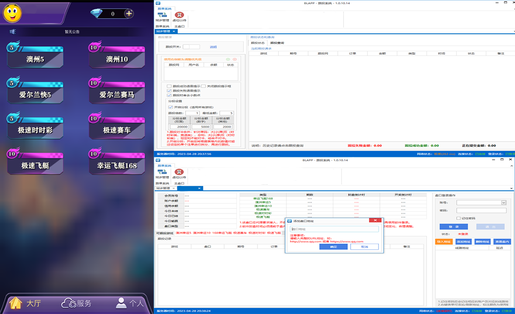Select 同步管理 tab in the lower window
Screen dimensions: 515x314
(x=164, y=188)
